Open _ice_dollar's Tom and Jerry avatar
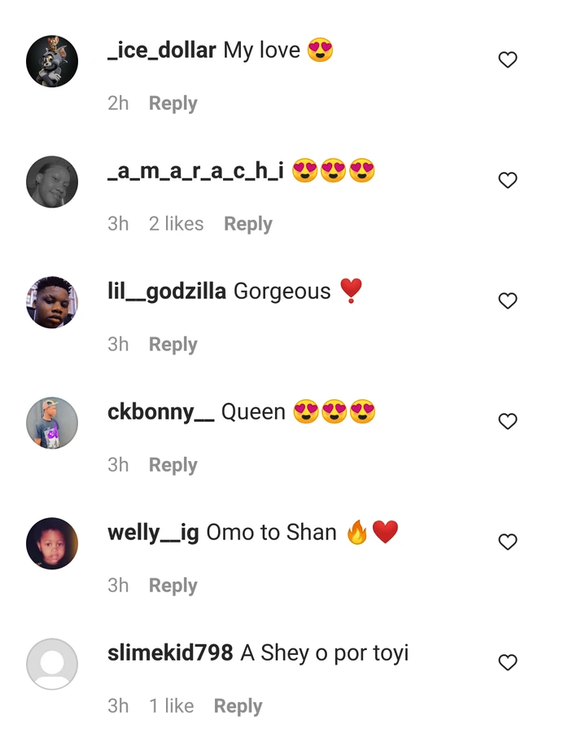The height and width of the screenshot is (738, 586). tap(52, 61)
